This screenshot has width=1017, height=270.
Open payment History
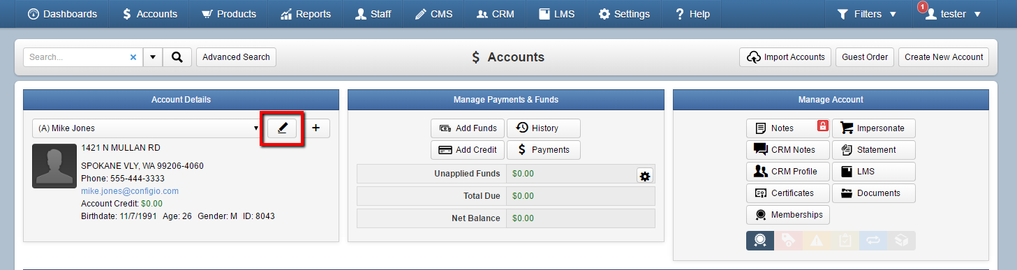(x=544, y=128)
